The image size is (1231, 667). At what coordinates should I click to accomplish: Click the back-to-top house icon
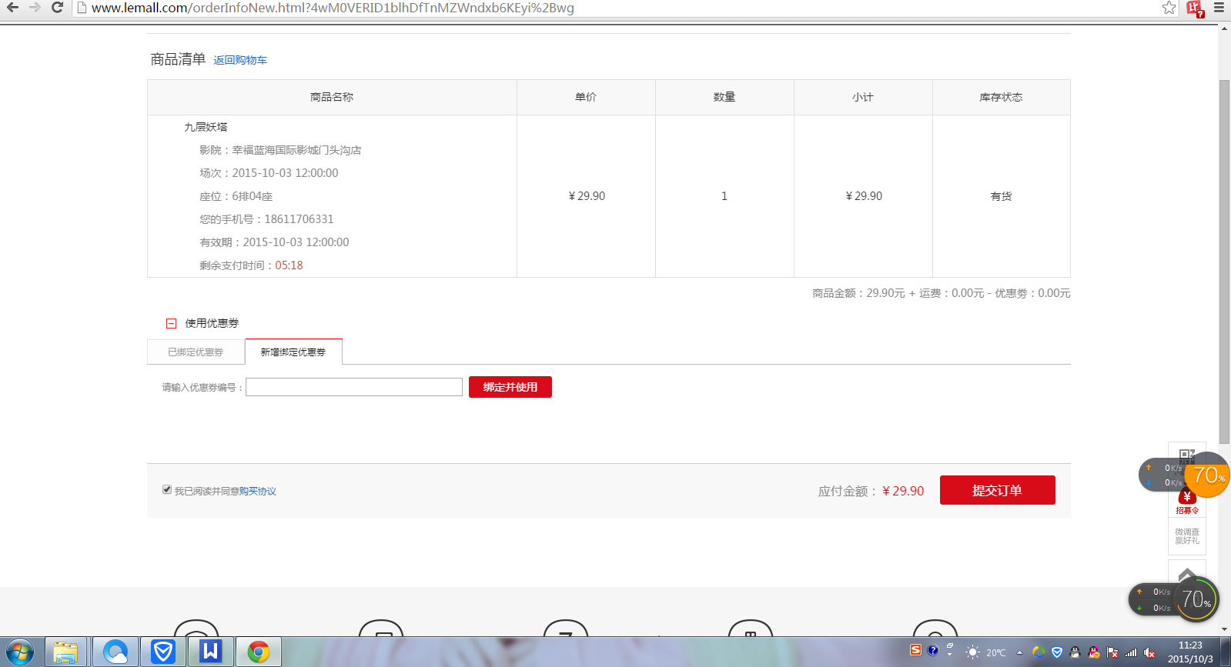click(x=1186, y=575)
